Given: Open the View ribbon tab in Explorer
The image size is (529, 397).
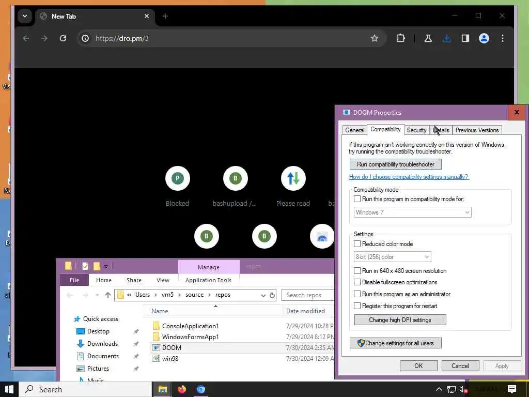Looking at the screenshot, I should (x=163, y=280).
